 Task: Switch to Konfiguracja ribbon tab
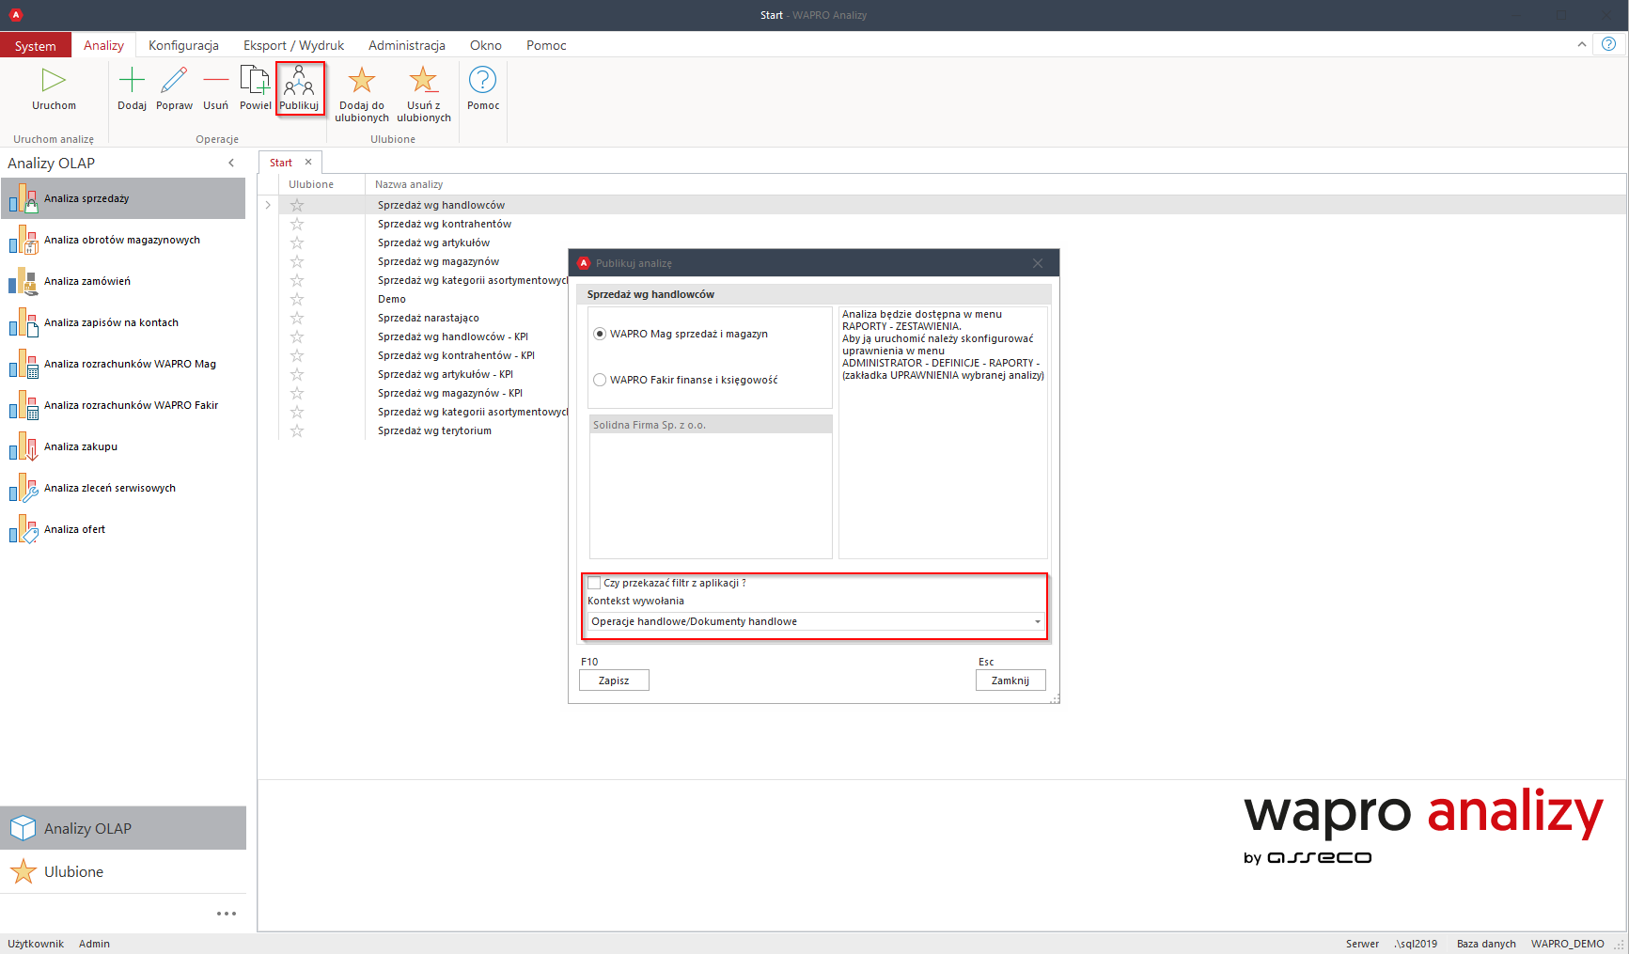coord(183,45)
